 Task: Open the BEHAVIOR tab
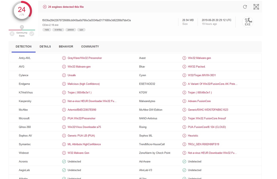coord(66,46)
